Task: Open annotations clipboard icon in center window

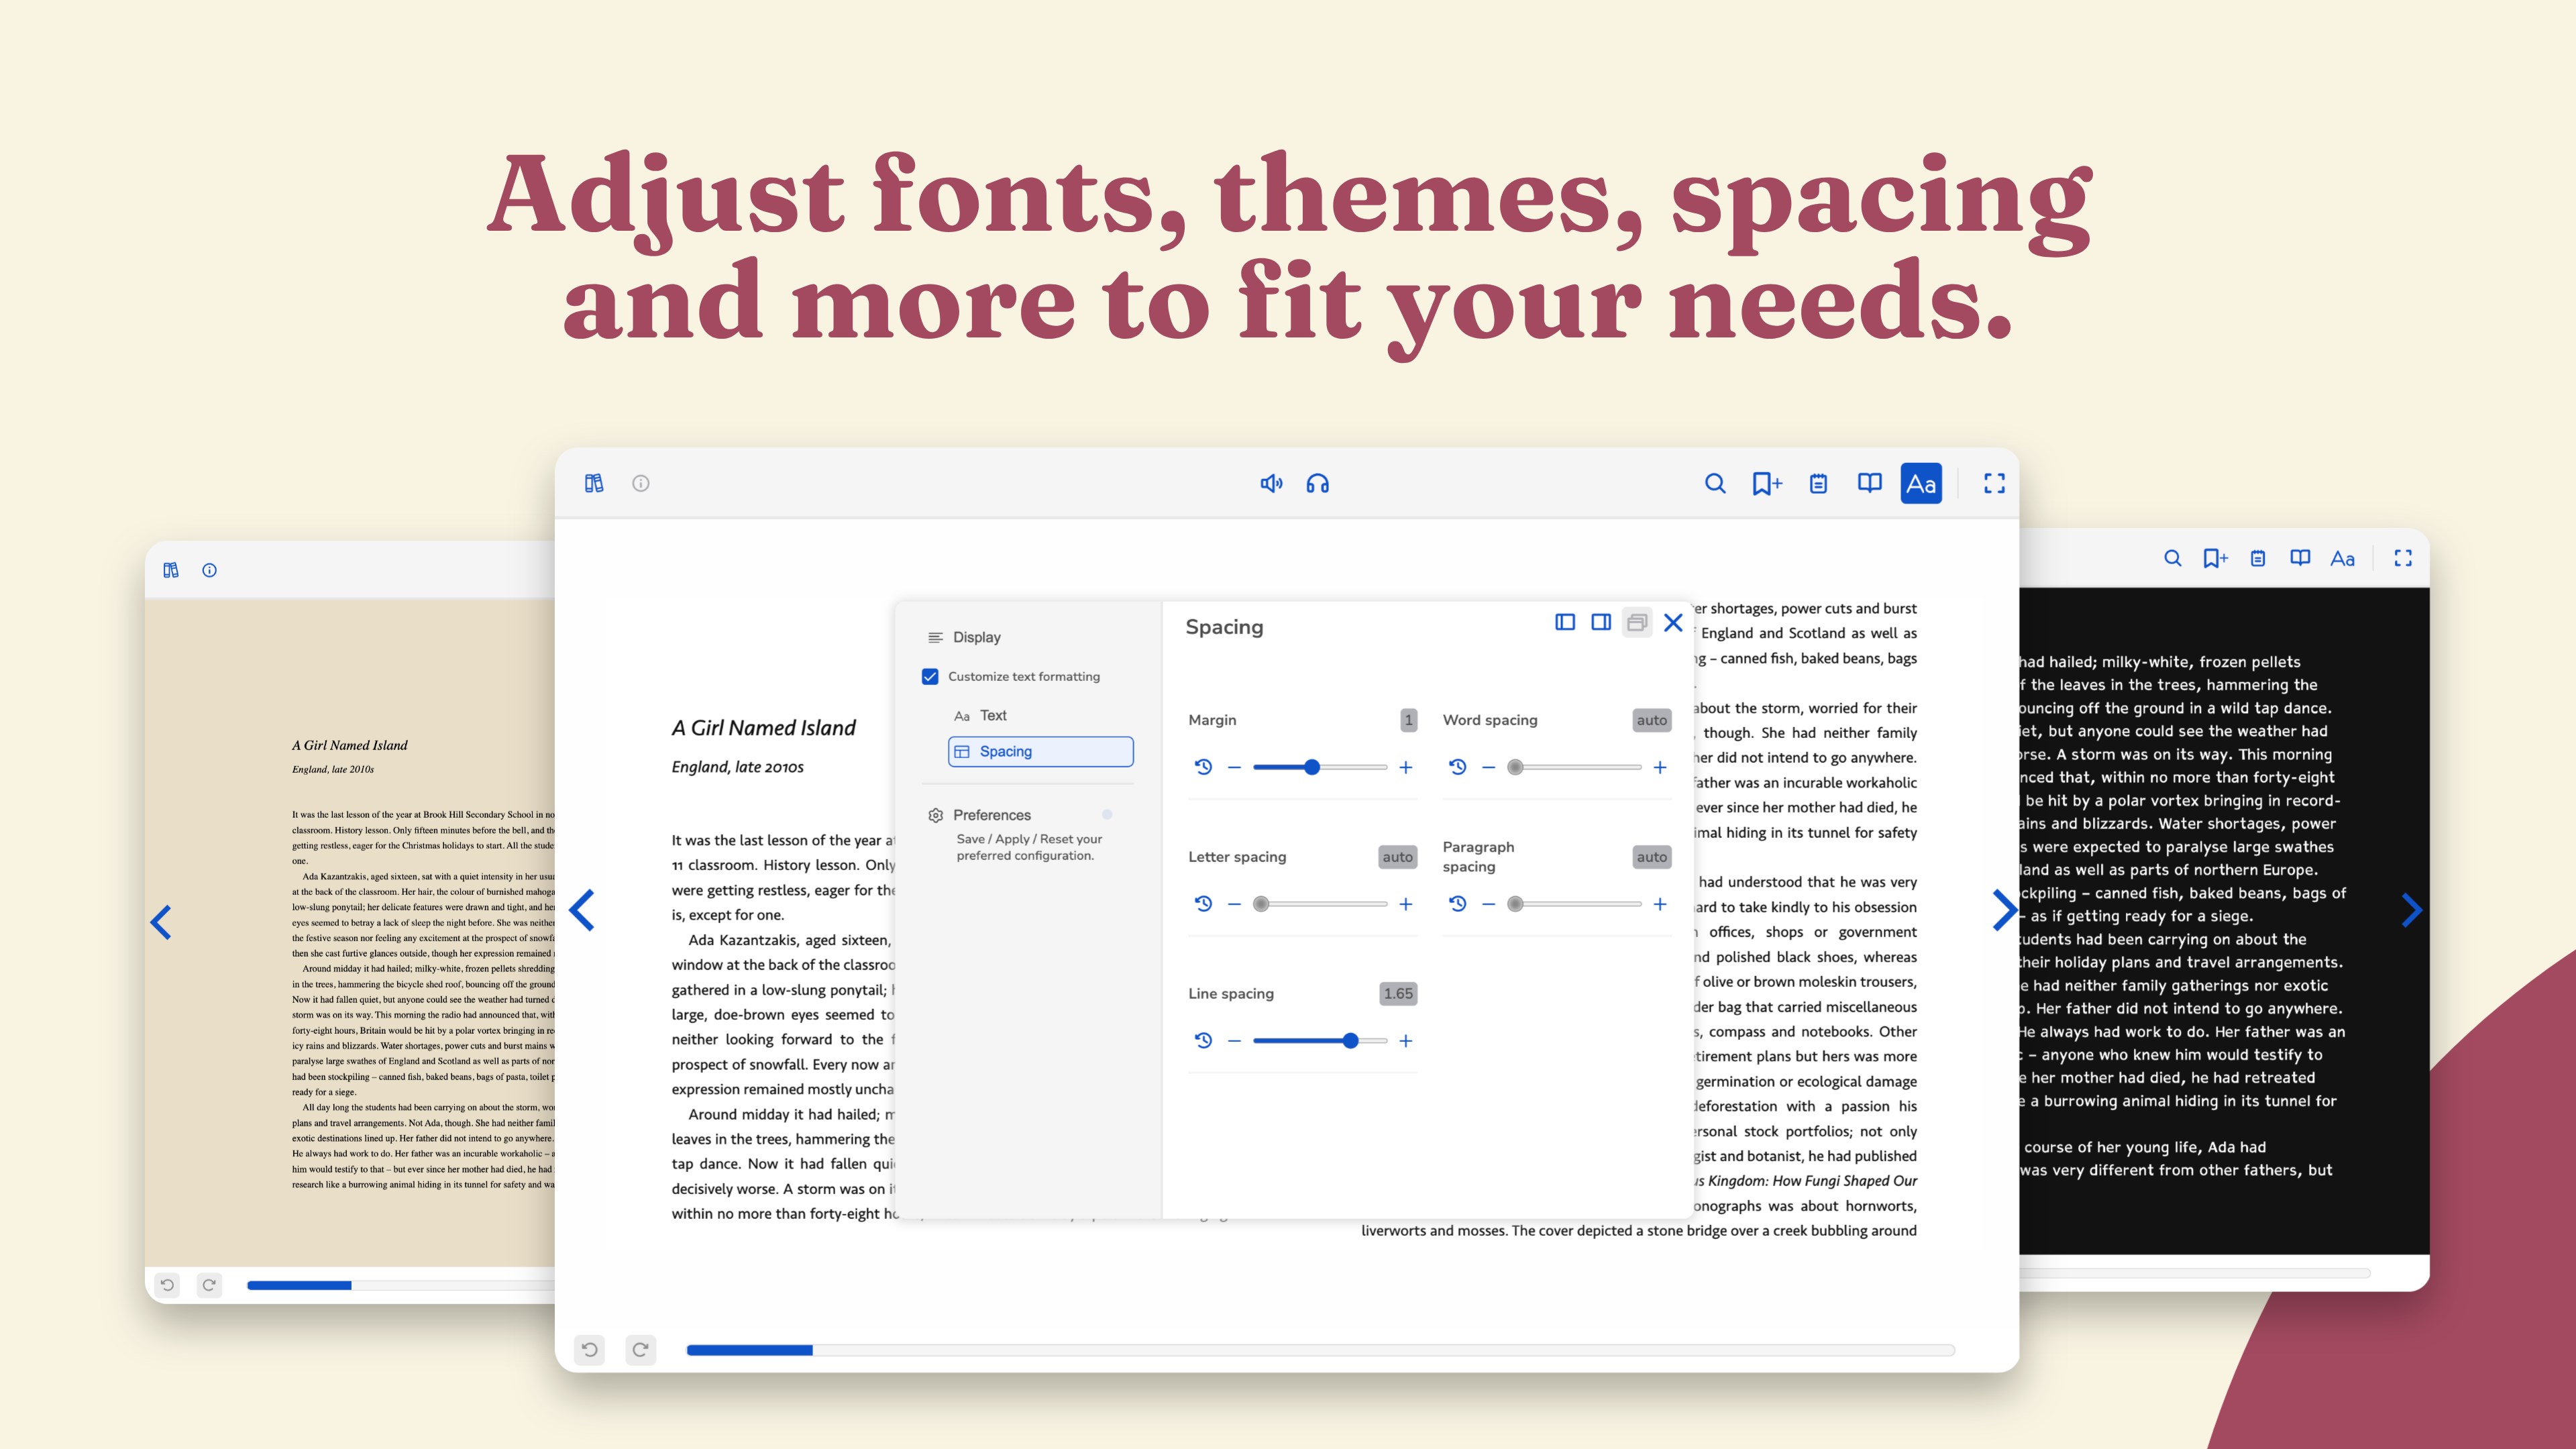Action: click(x=1819, y=484)
